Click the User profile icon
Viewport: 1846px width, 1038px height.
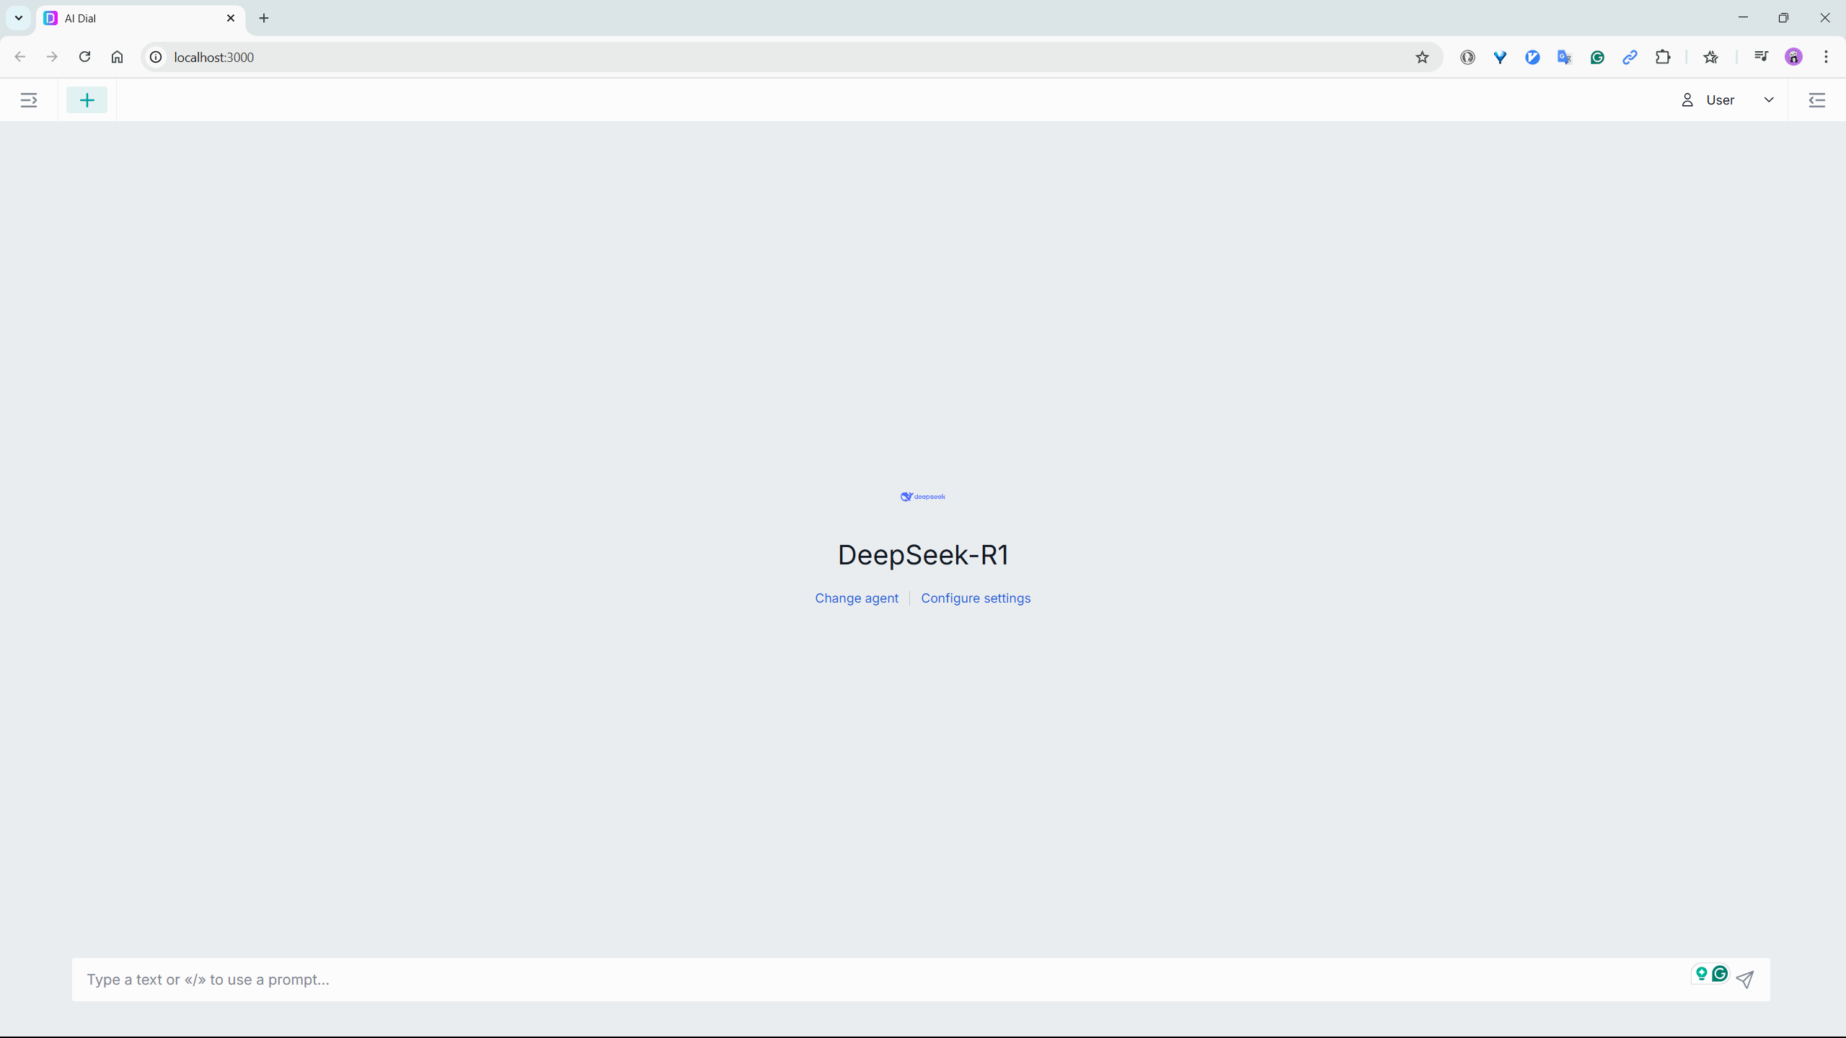point(1687,100)
